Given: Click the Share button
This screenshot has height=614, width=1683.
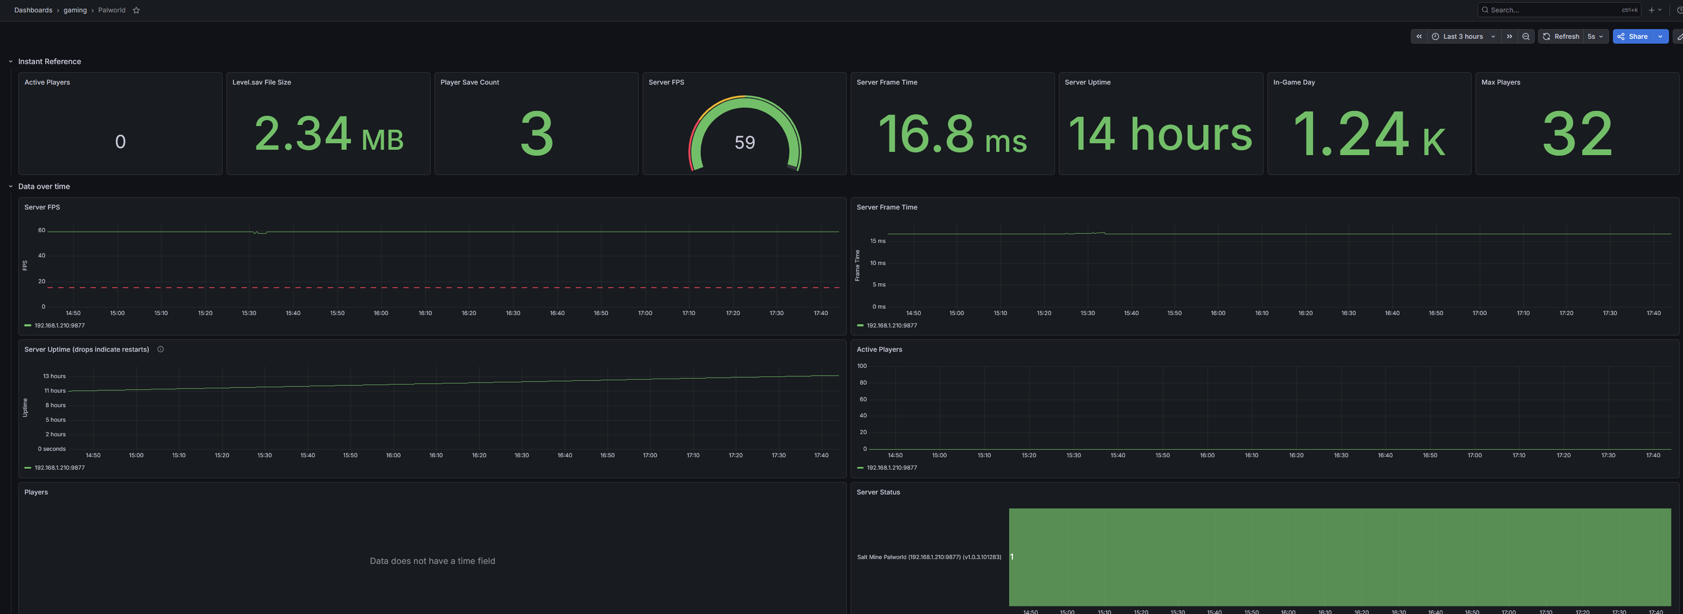Looking at the screenshot, I should coord(1633,37).
